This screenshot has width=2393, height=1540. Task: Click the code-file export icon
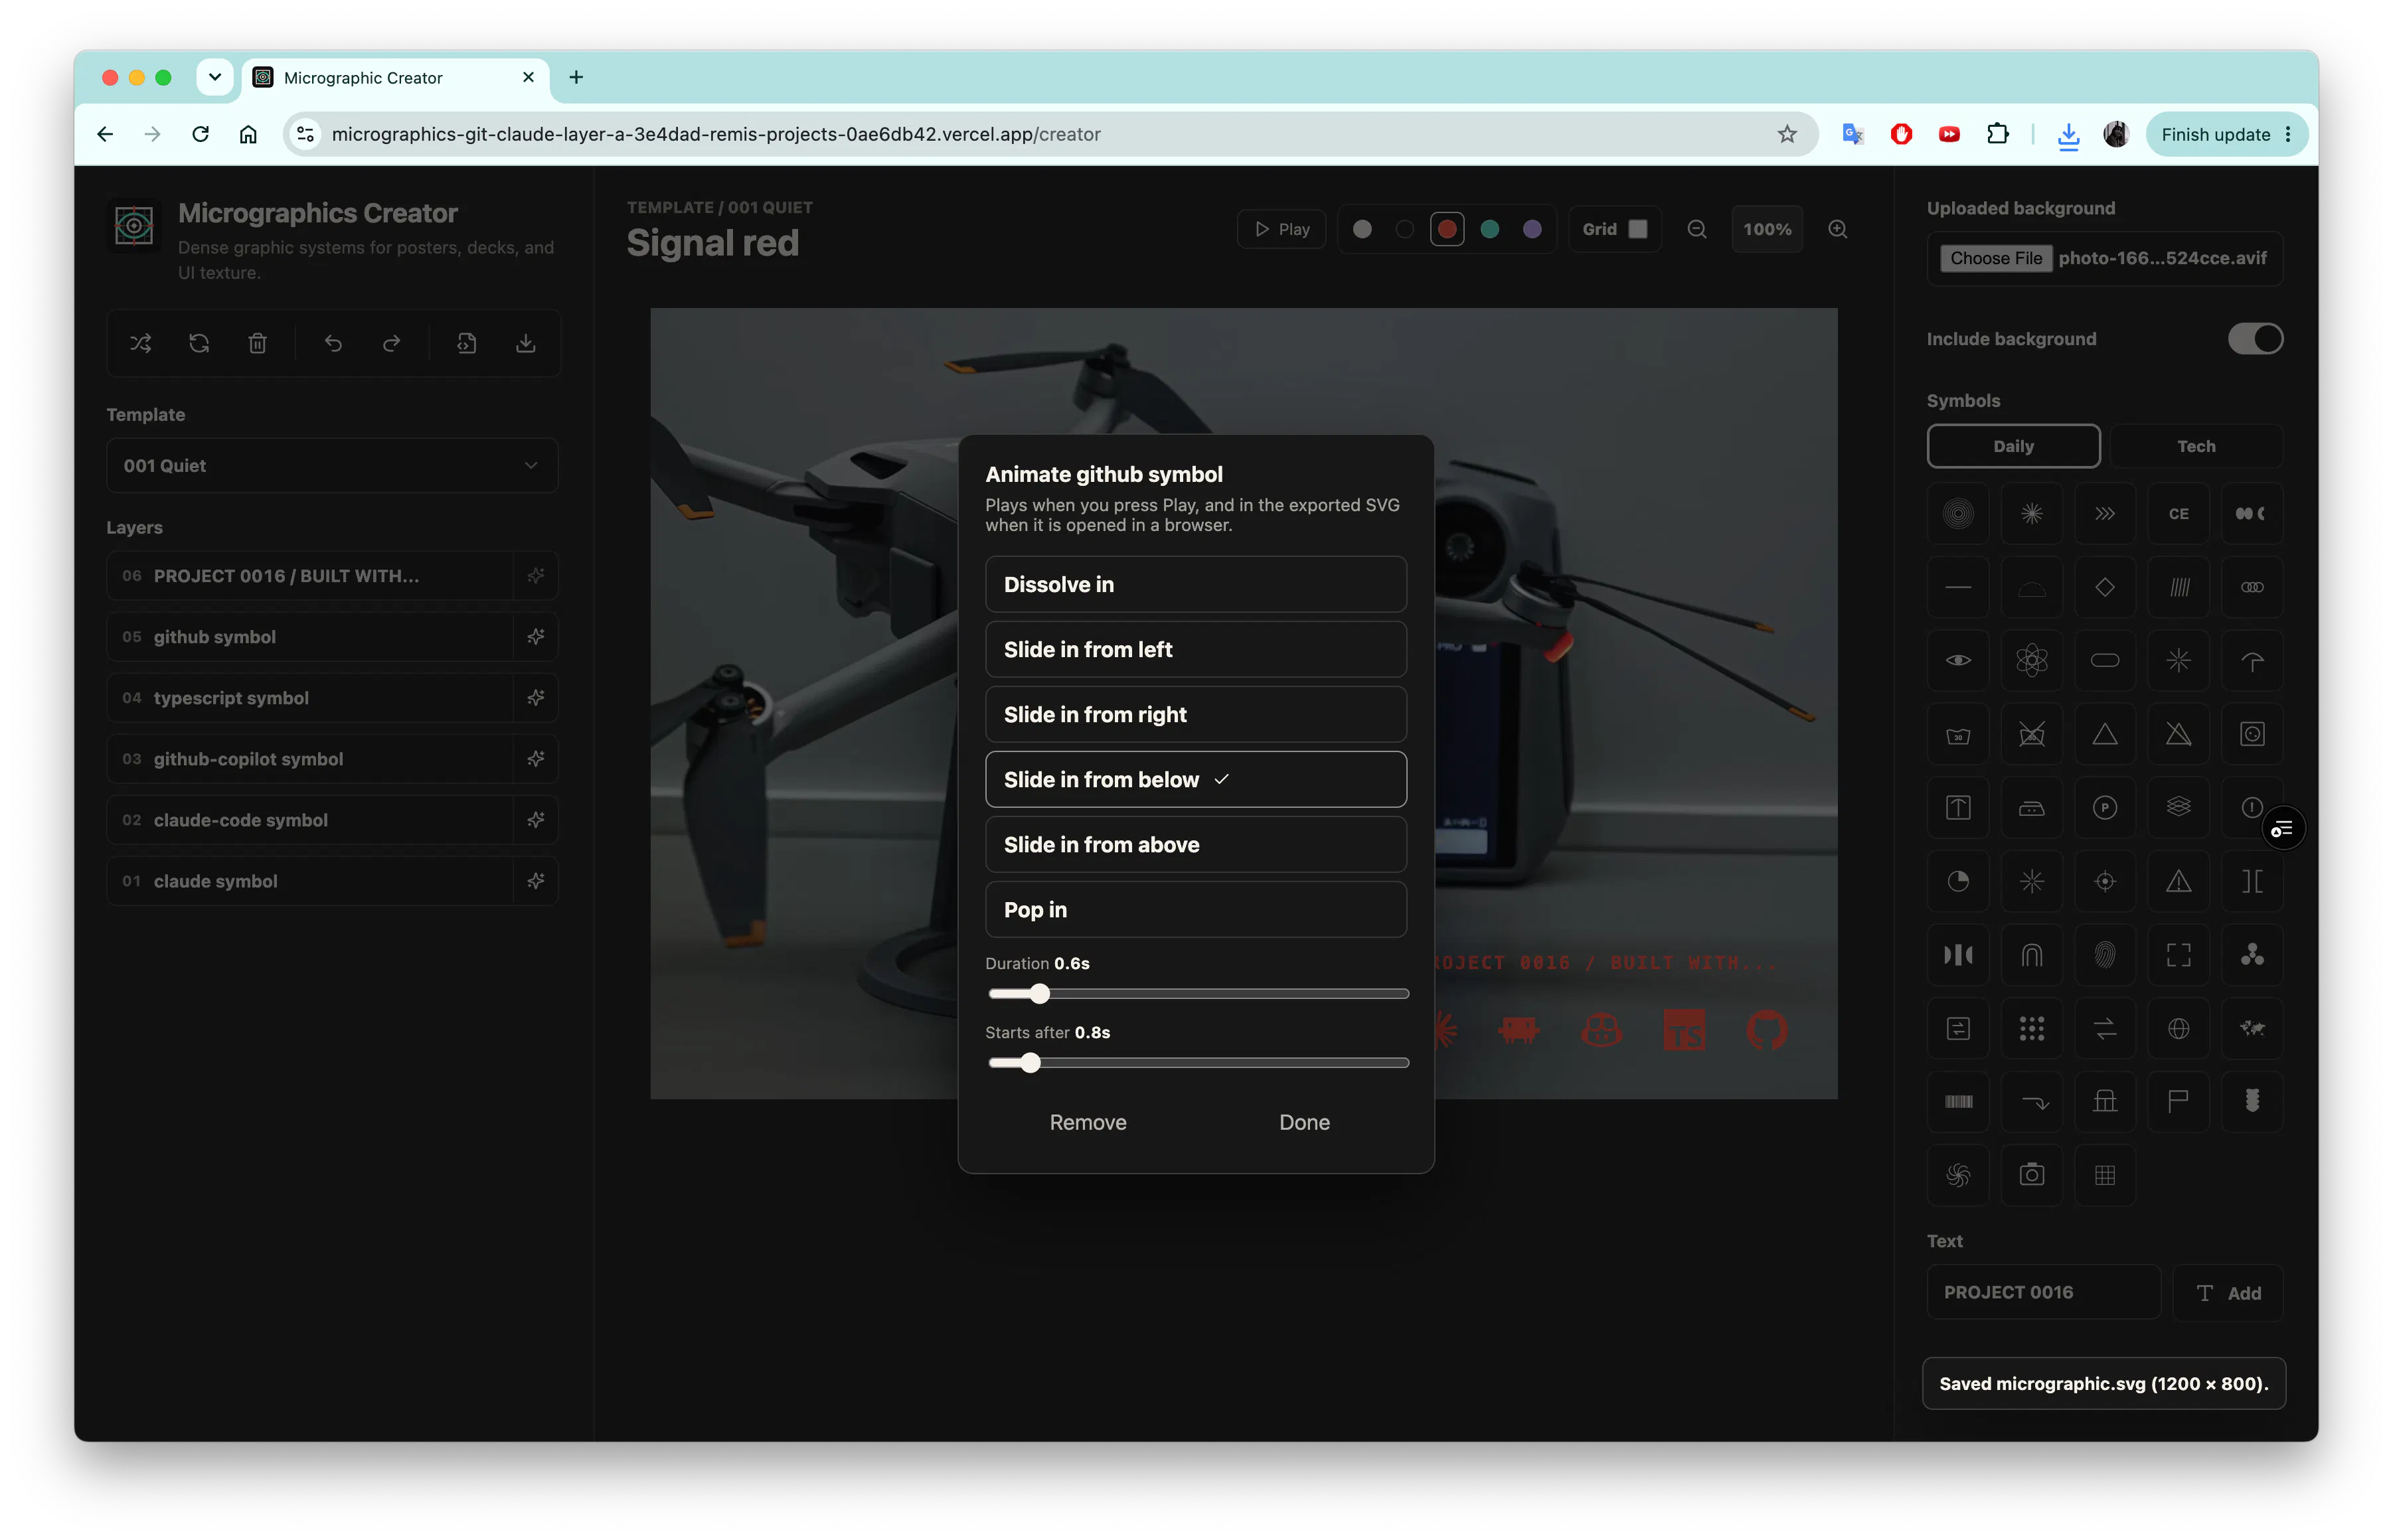(467, 344)
